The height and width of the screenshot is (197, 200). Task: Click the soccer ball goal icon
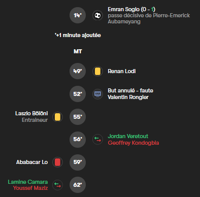pos(97,15)
